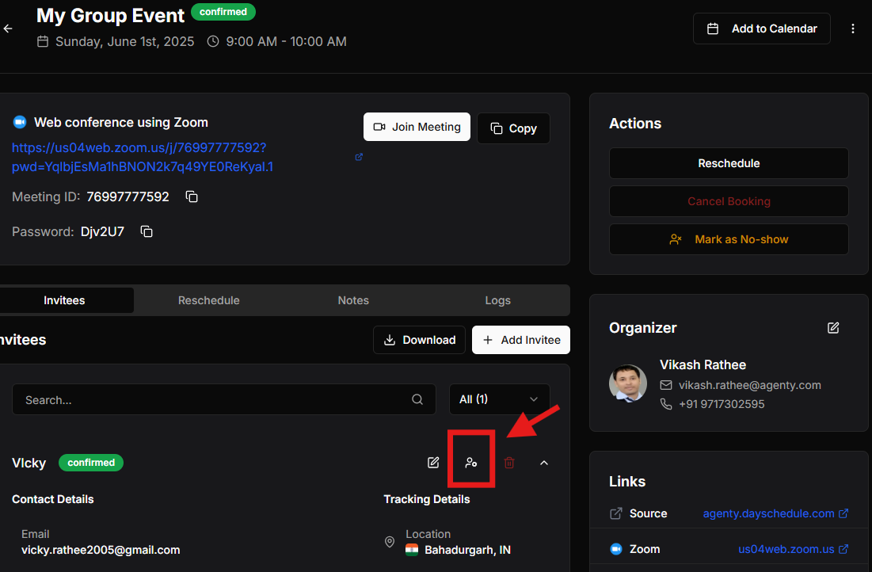Open the Logs tab
Screen dimensions: 872x572
click(497, 300)
